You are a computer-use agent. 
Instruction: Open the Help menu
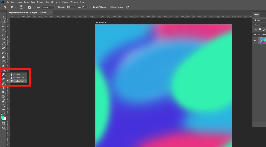[82, 2]
